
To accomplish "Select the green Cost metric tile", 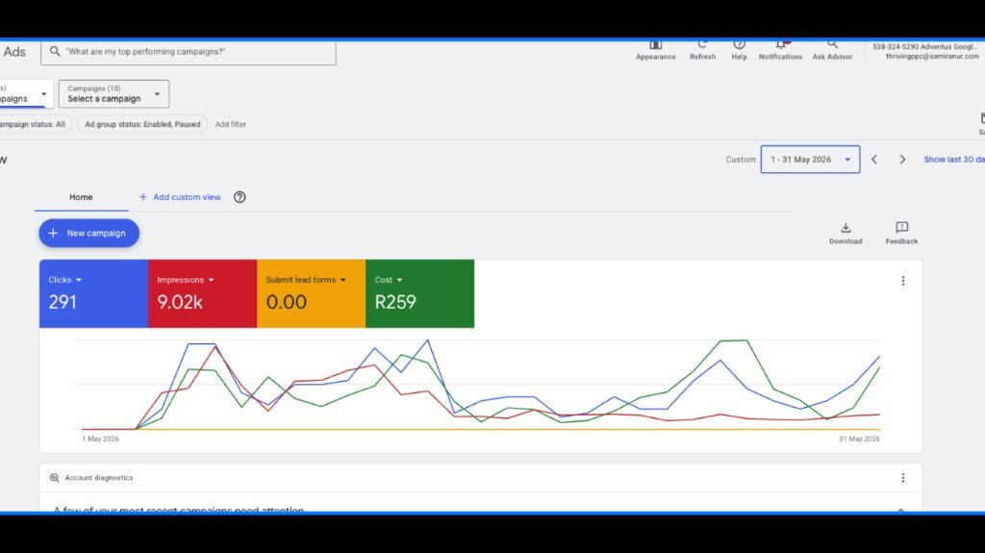I will pos(419,293).
